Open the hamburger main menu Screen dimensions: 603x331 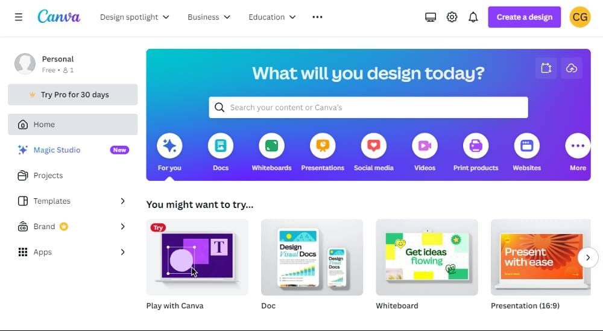[x=19, y=17]
